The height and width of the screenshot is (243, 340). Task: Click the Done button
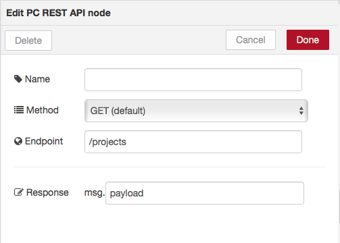(308, 40)
